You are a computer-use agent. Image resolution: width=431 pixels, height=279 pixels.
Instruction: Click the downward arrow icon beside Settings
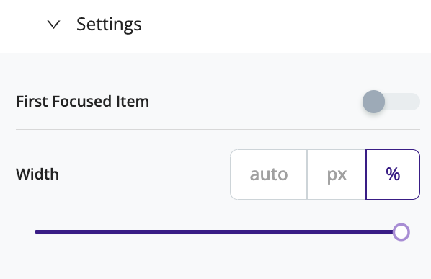click(53, 25)
